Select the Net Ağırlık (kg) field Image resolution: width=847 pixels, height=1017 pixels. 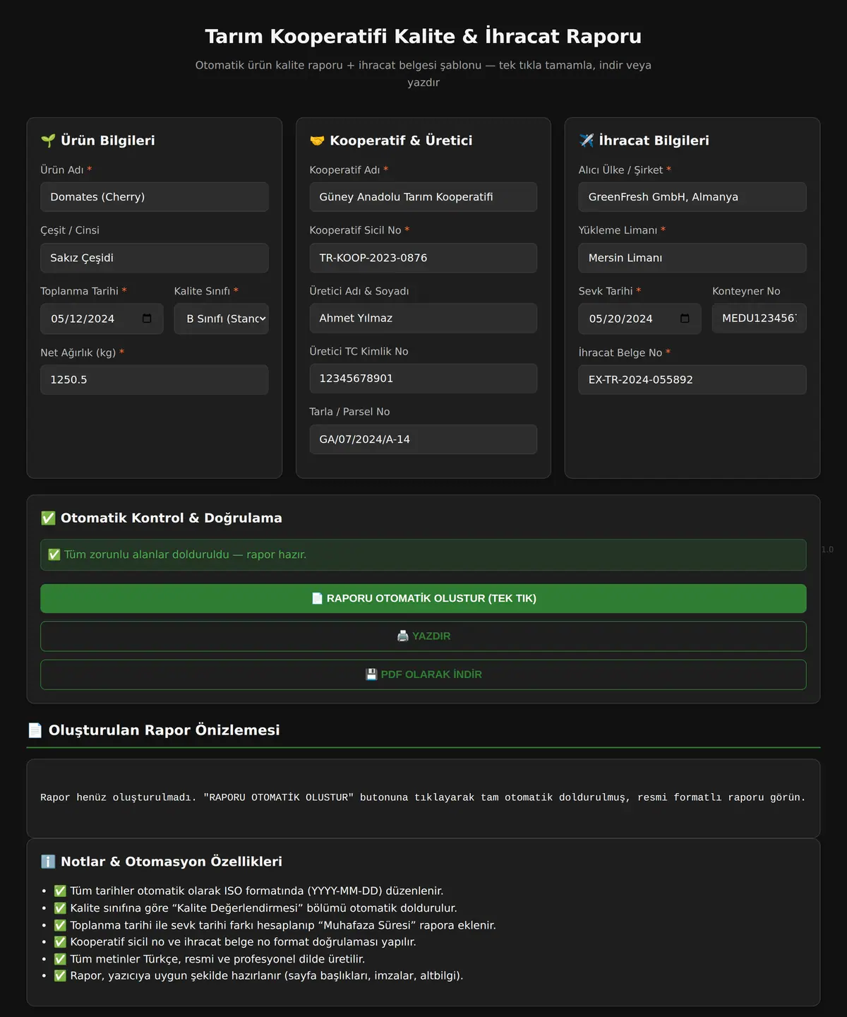tap(155, 379)
